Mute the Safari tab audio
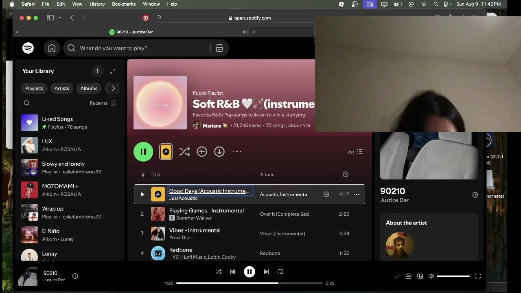Image resolution: width=521 pixels, height=293 pixels. [x=245, y=32]
